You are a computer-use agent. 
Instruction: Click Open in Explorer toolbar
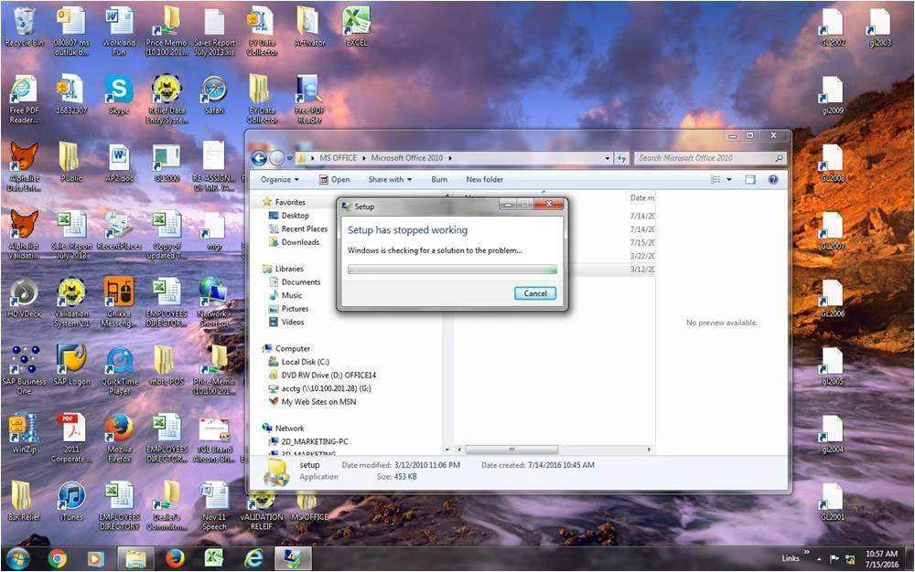point(334,179)
